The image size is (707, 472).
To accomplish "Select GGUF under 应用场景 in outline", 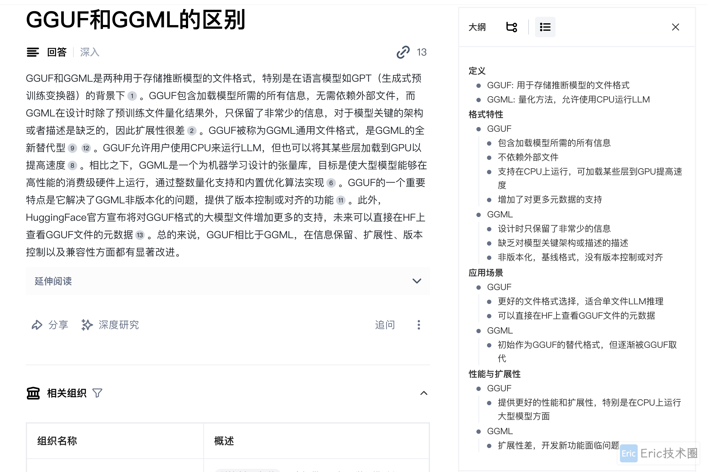I will [x=499, y=287].
